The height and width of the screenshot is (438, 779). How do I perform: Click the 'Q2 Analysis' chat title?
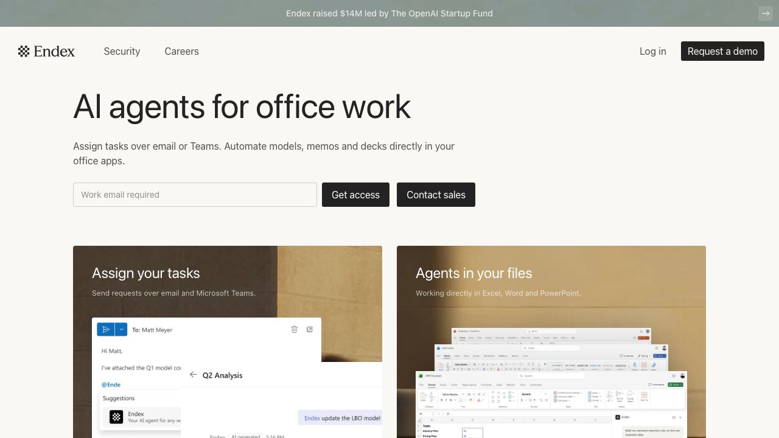pyautogui.click(x=222, y=375)
